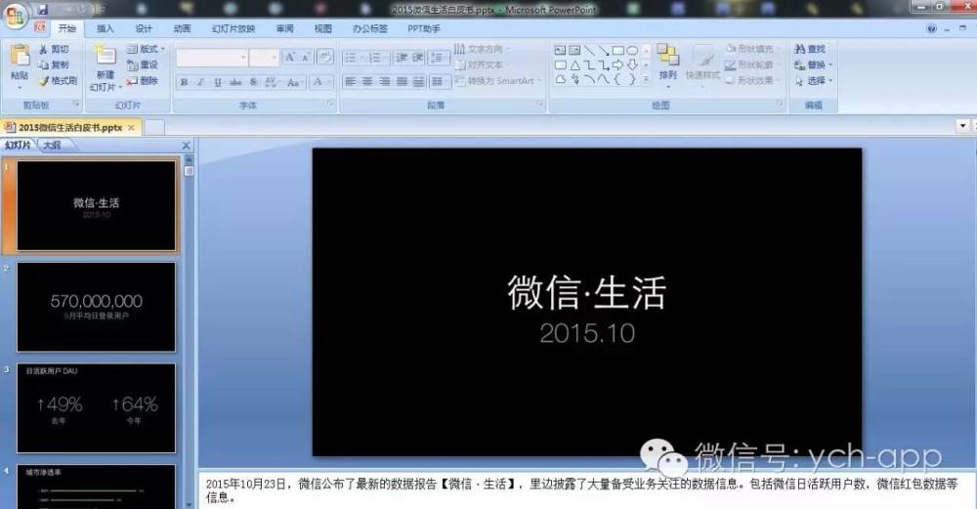
Task: Select the Right Arrow block shape
Action: coord(617,64)
